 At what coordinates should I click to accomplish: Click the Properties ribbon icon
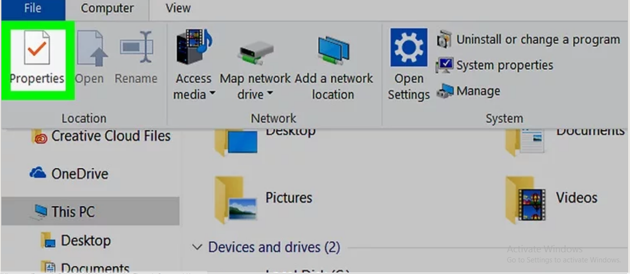pyautogui.click(x=37, y=47)
